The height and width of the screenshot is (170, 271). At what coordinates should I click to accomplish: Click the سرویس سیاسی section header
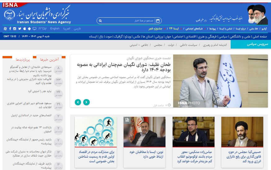pyautogui.click(x=251, y=44)
